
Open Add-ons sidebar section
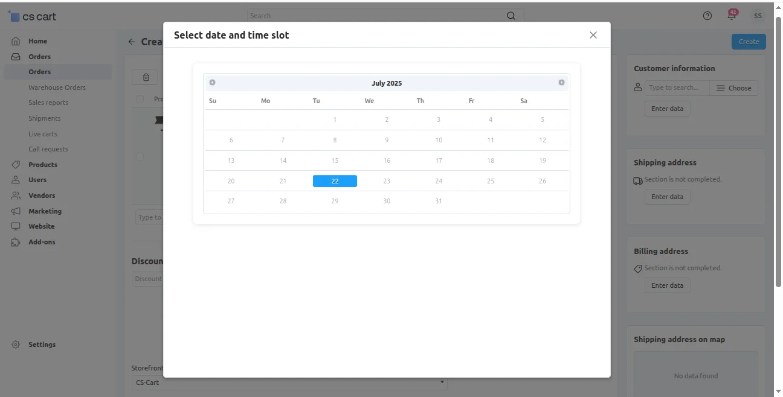42,242
